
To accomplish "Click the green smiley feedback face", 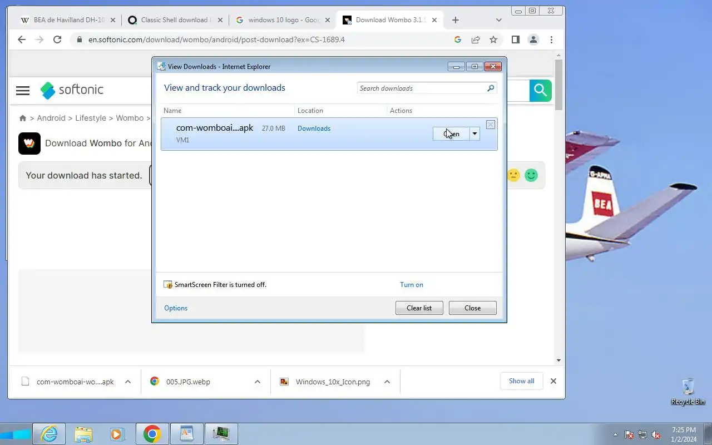I will point(531,175).
